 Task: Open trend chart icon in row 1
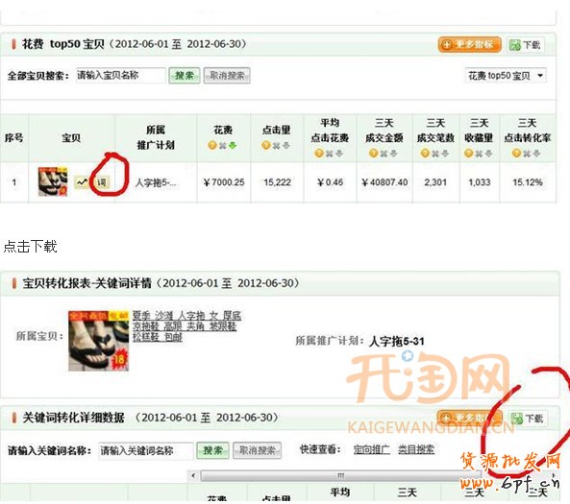(82, 181)
